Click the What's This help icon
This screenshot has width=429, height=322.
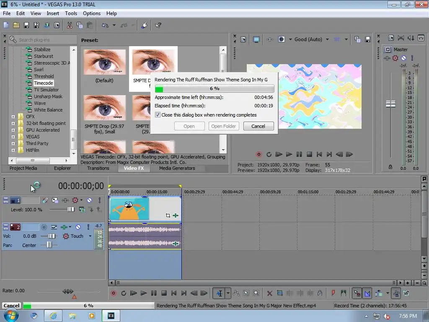pyautogui.click(x=158, y=26)
